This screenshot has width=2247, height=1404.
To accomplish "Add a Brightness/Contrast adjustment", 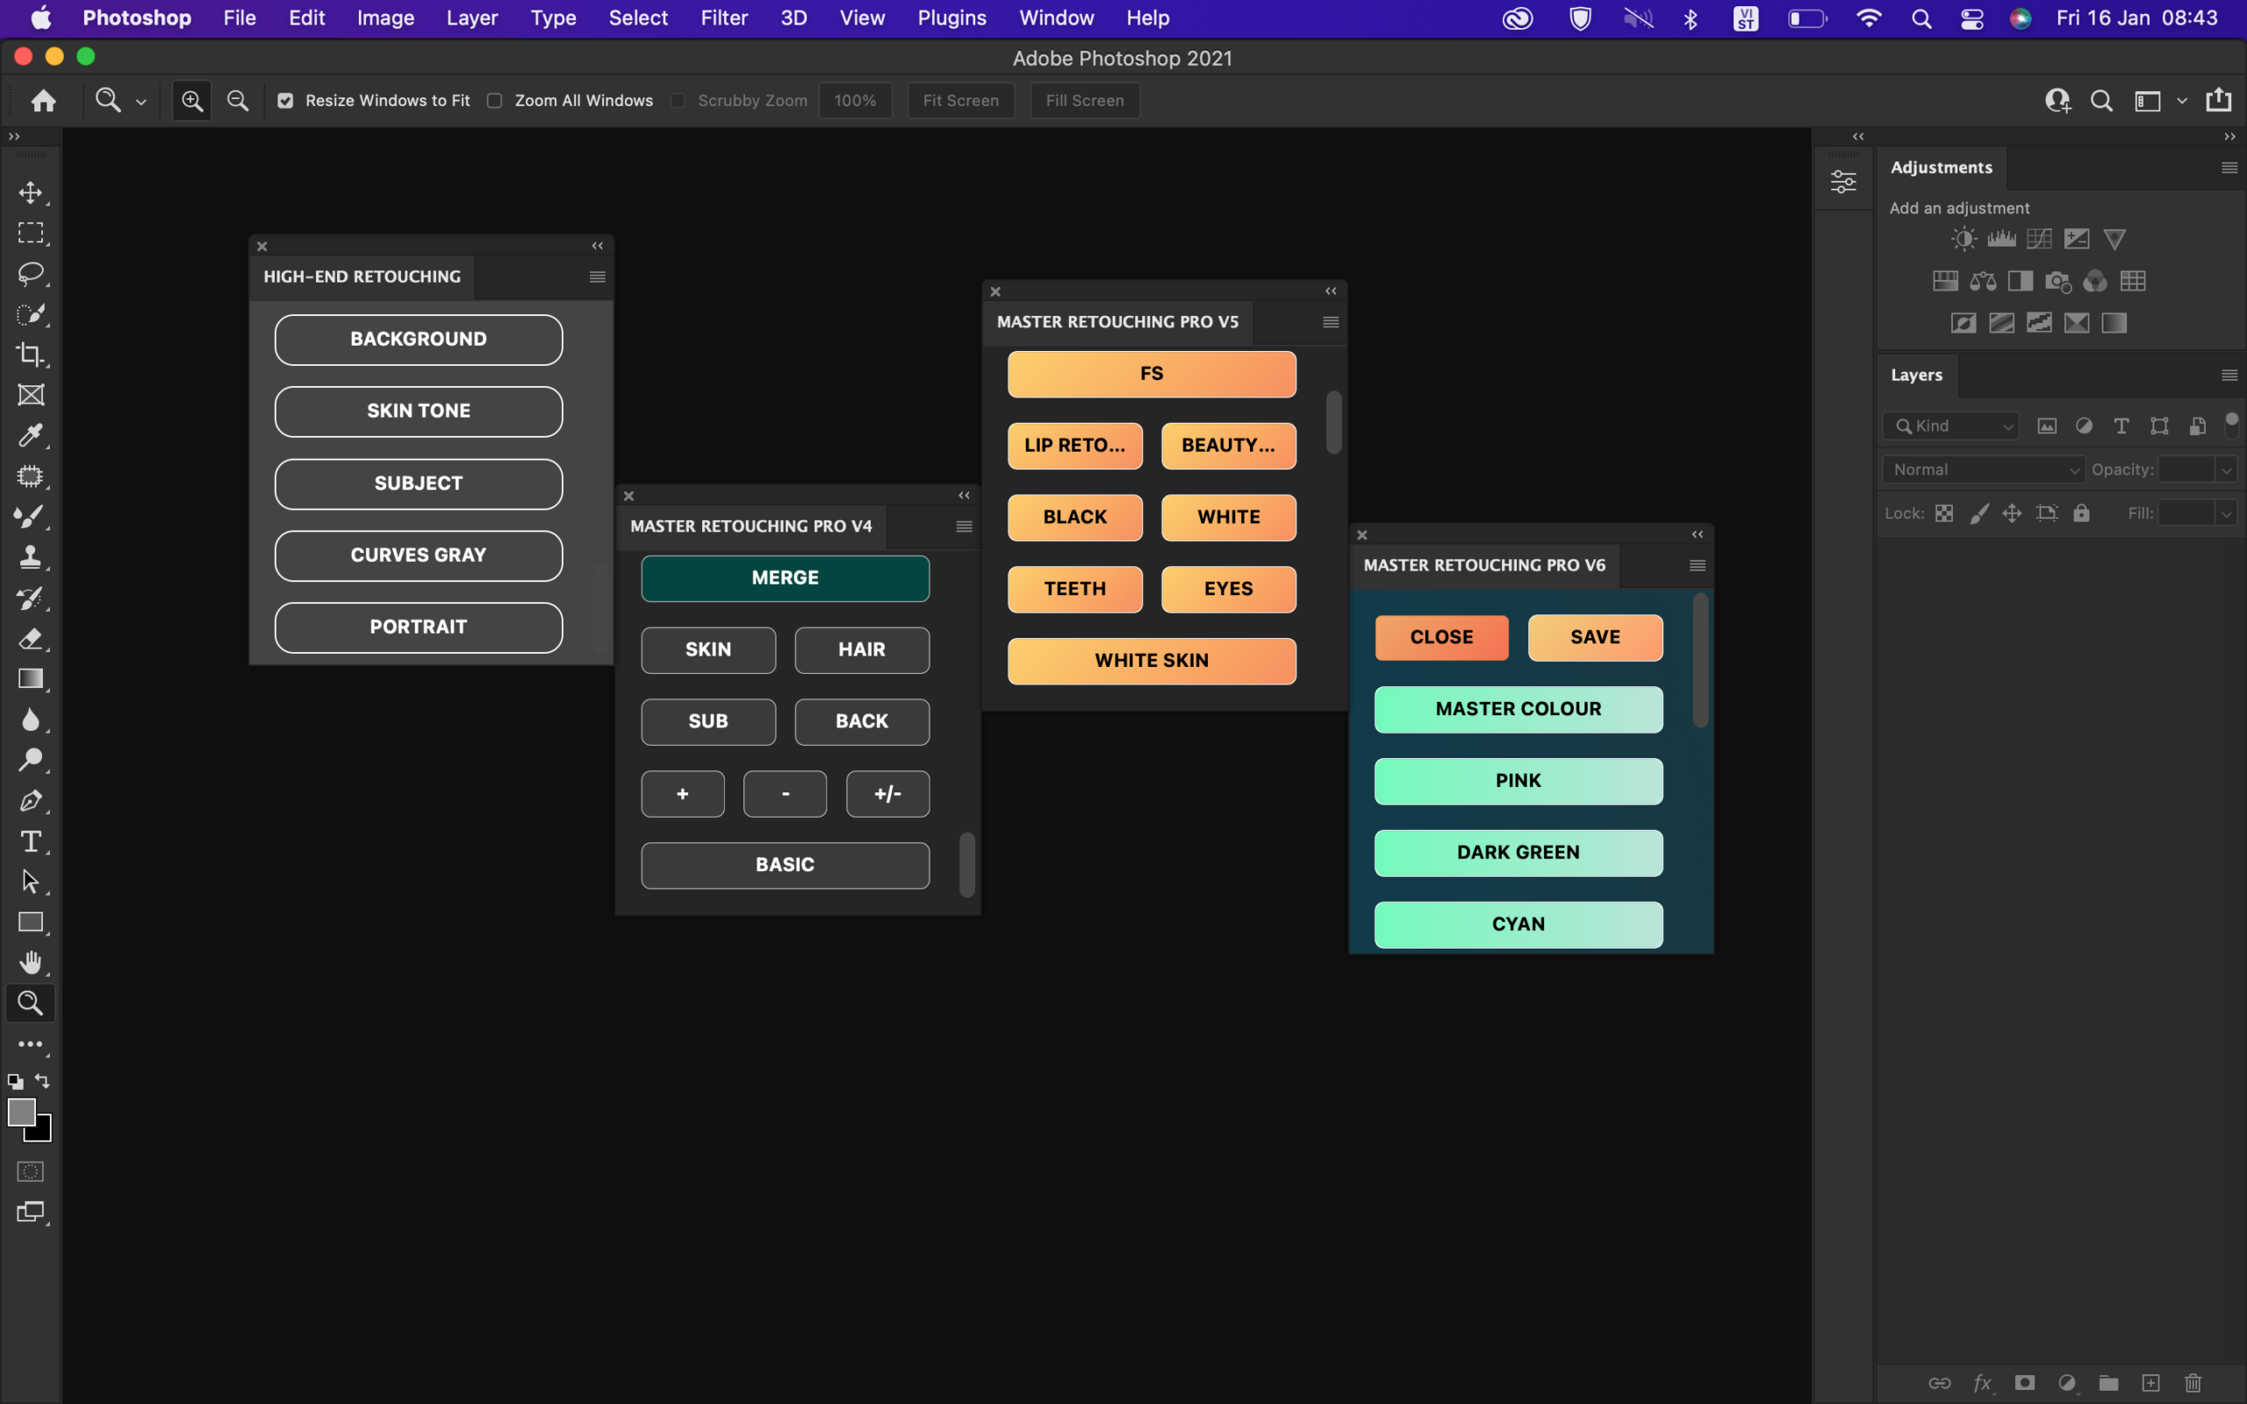I will [1963, 240].
